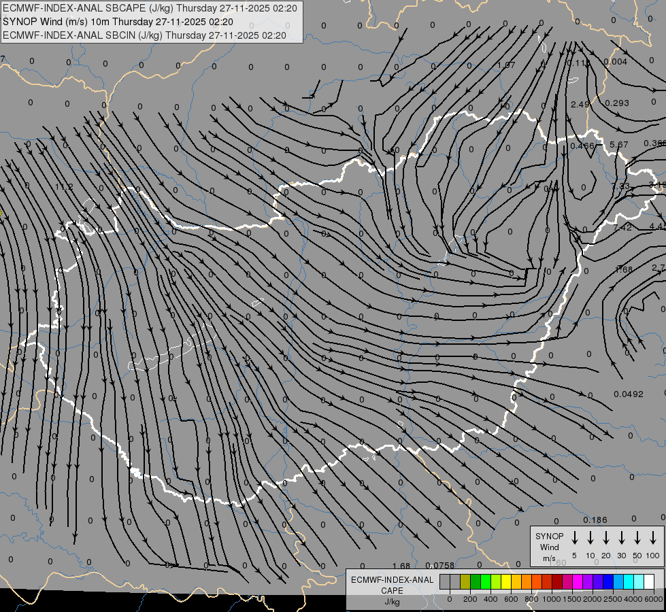Click the 600 tick label on CAPE scale
Image resolution: width=666 pixels, height=612 pixels.
click(511, 599)
